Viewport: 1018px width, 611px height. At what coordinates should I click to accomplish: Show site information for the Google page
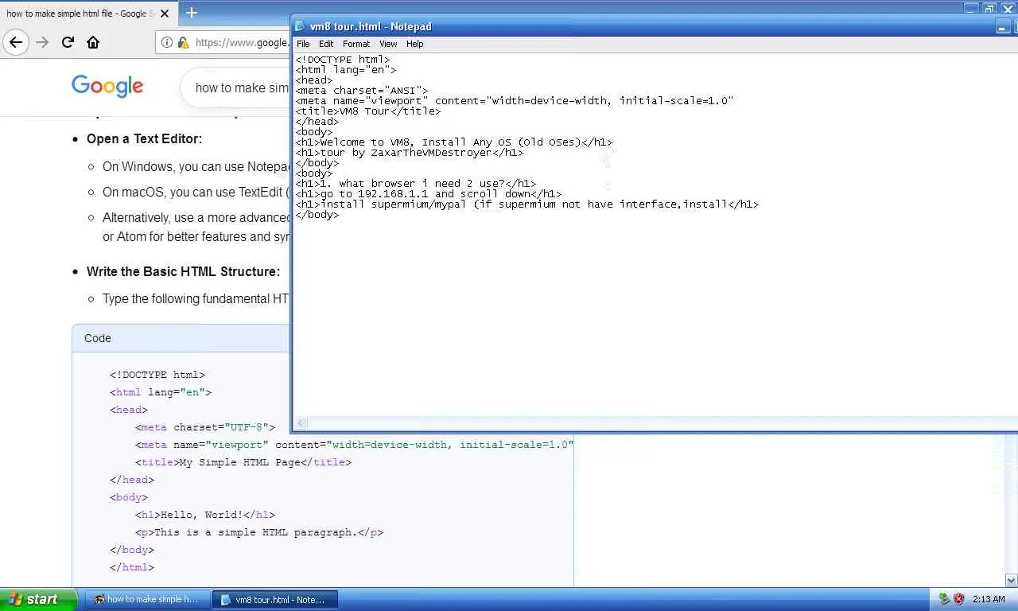(x=167, y=42)
